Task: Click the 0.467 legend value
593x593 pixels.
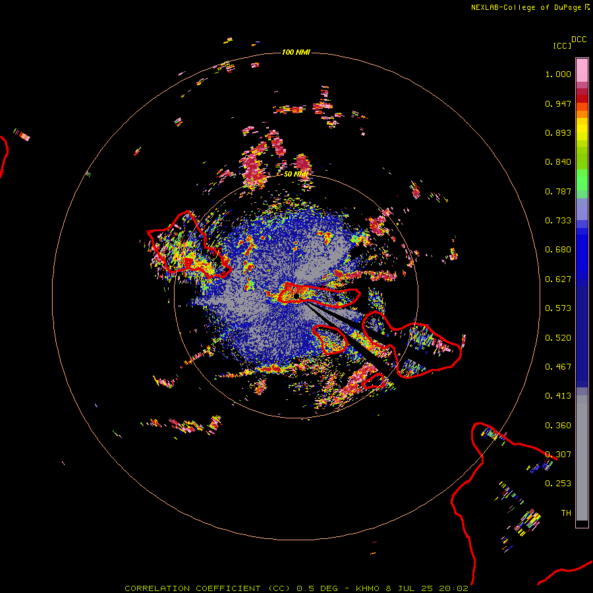Action: click(558, 367)
